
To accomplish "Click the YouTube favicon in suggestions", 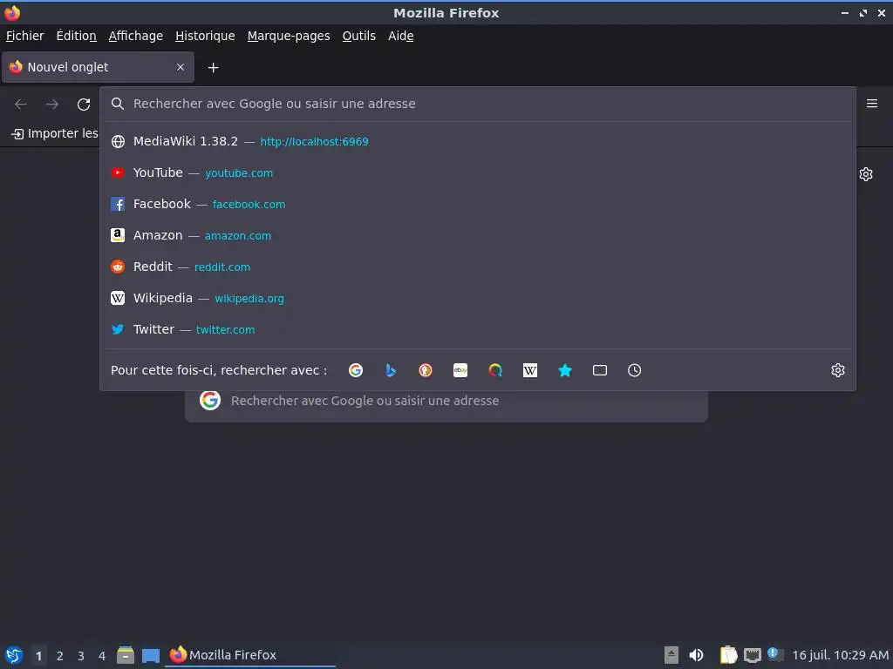I will pos(118,172).
